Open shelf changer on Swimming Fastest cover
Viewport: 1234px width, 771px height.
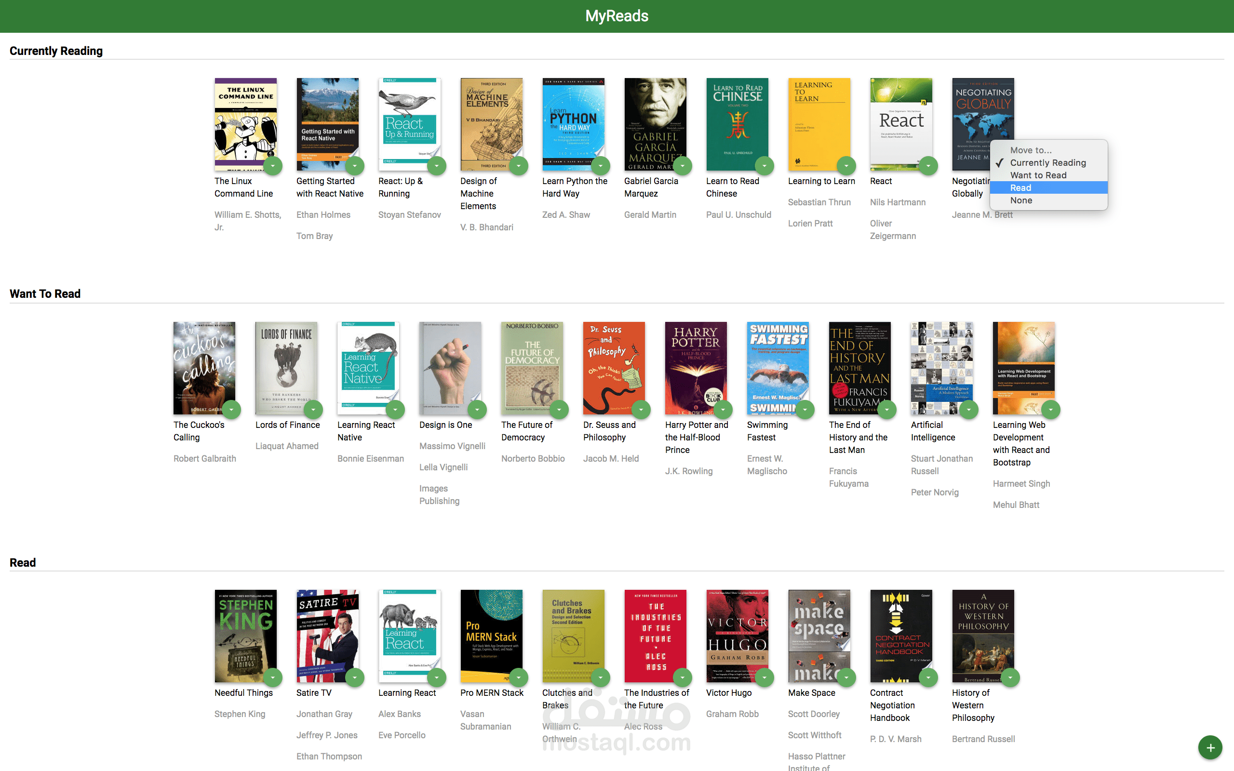tap(805, 410)
